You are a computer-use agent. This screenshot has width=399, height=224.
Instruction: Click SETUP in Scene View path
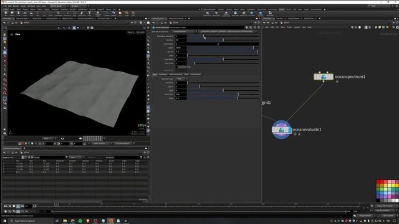[26, 22]
